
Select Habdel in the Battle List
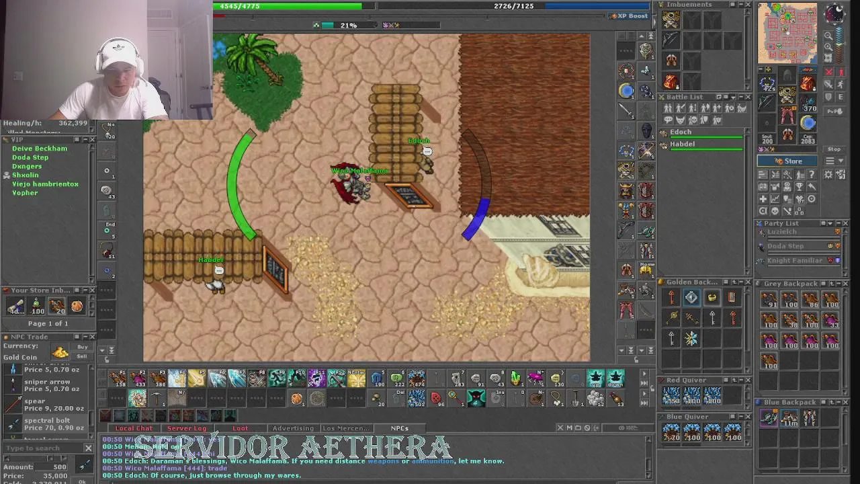pos(702,145)
